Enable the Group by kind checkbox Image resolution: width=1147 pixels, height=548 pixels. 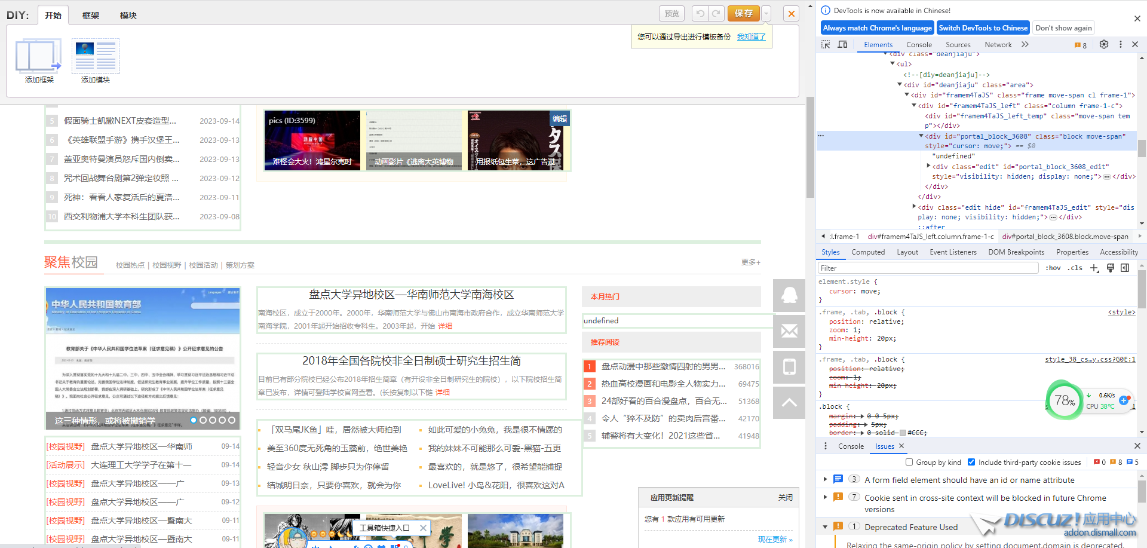pyautogui.click(x=909, y=462)
